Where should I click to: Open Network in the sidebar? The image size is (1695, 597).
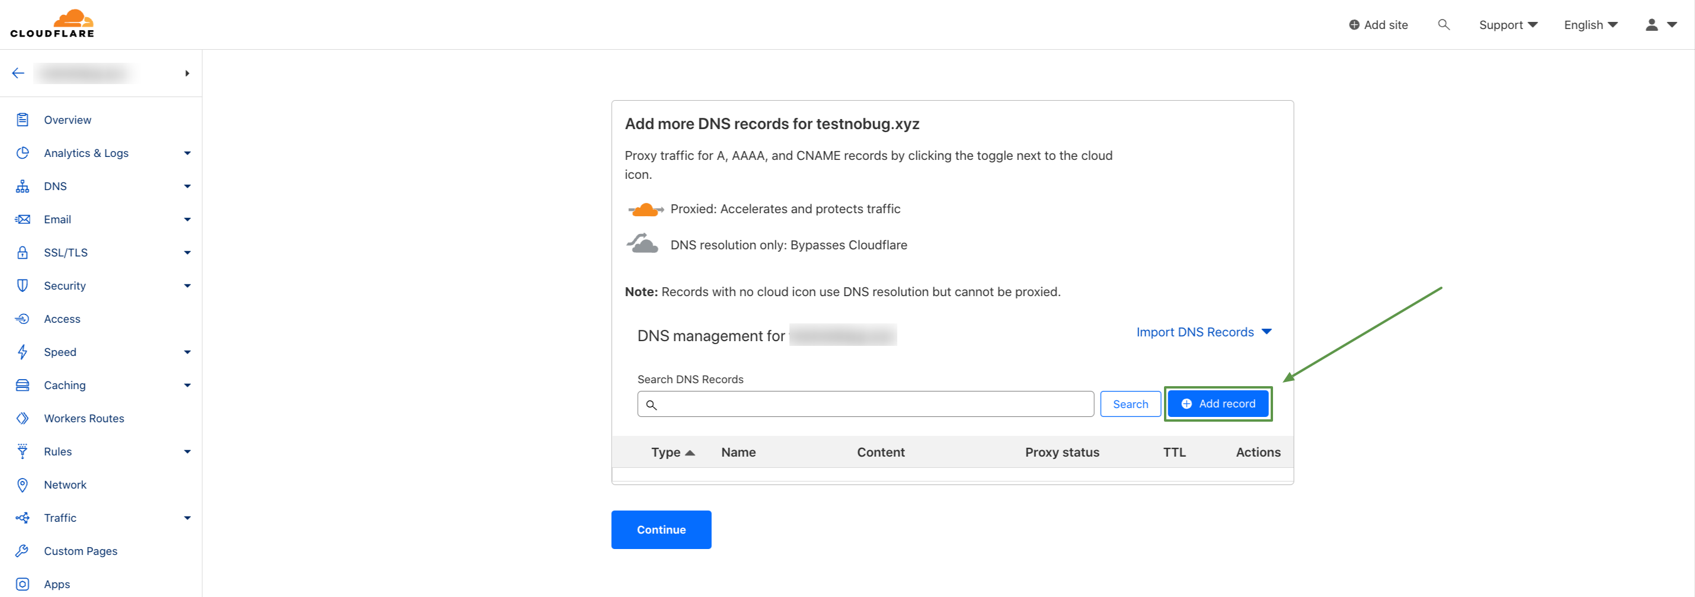[65, 484]
